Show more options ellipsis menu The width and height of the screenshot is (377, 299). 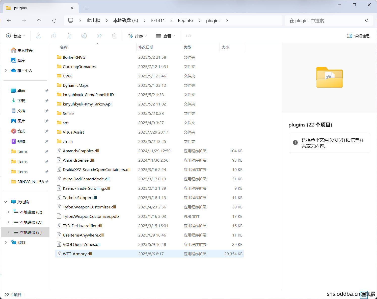point(188,36)
